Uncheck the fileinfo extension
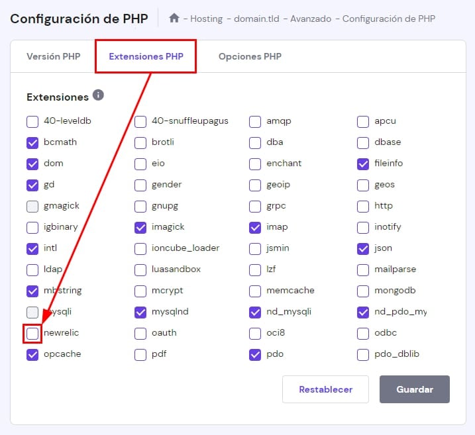 coord(363,164)
